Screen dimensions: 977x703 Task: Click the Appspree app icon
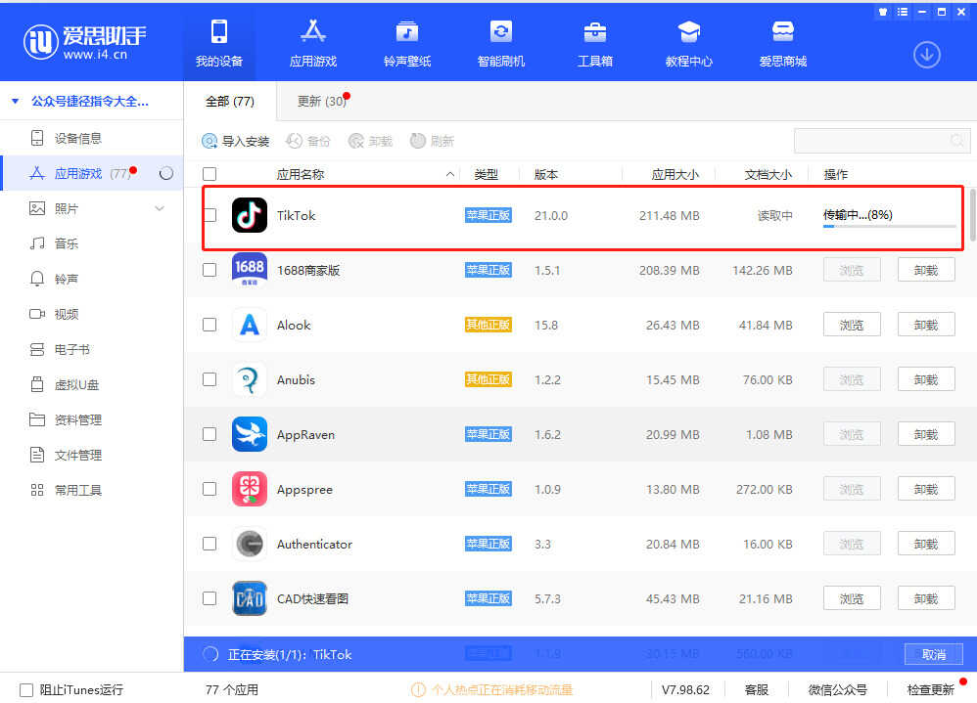pos(250,489)
